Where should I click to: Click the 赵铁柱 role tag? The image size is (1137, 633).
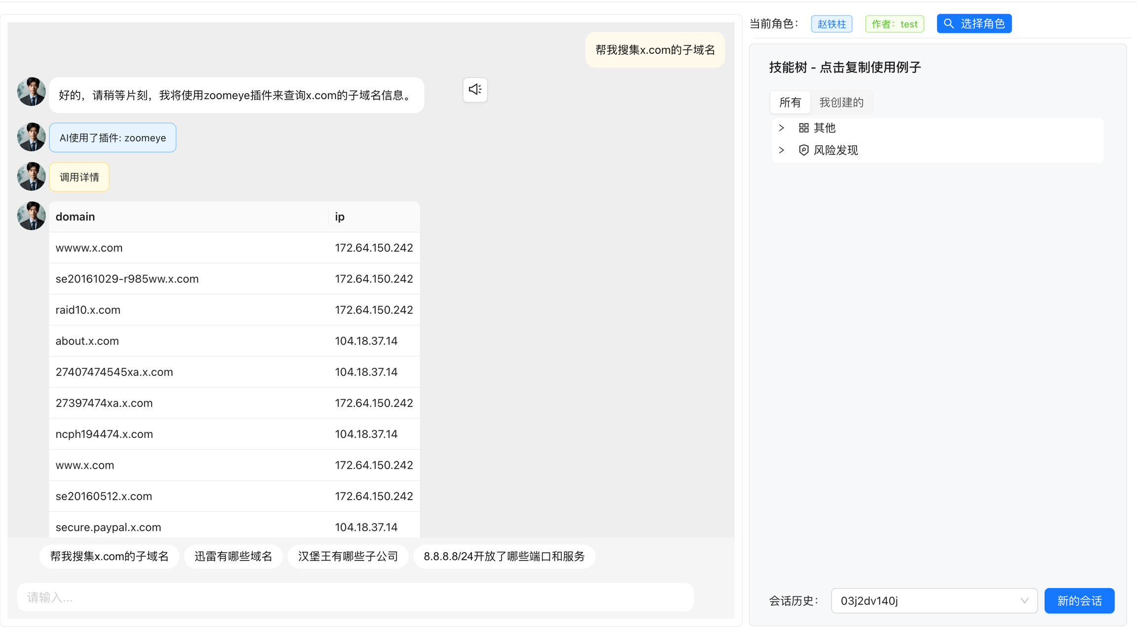point(831,24)
